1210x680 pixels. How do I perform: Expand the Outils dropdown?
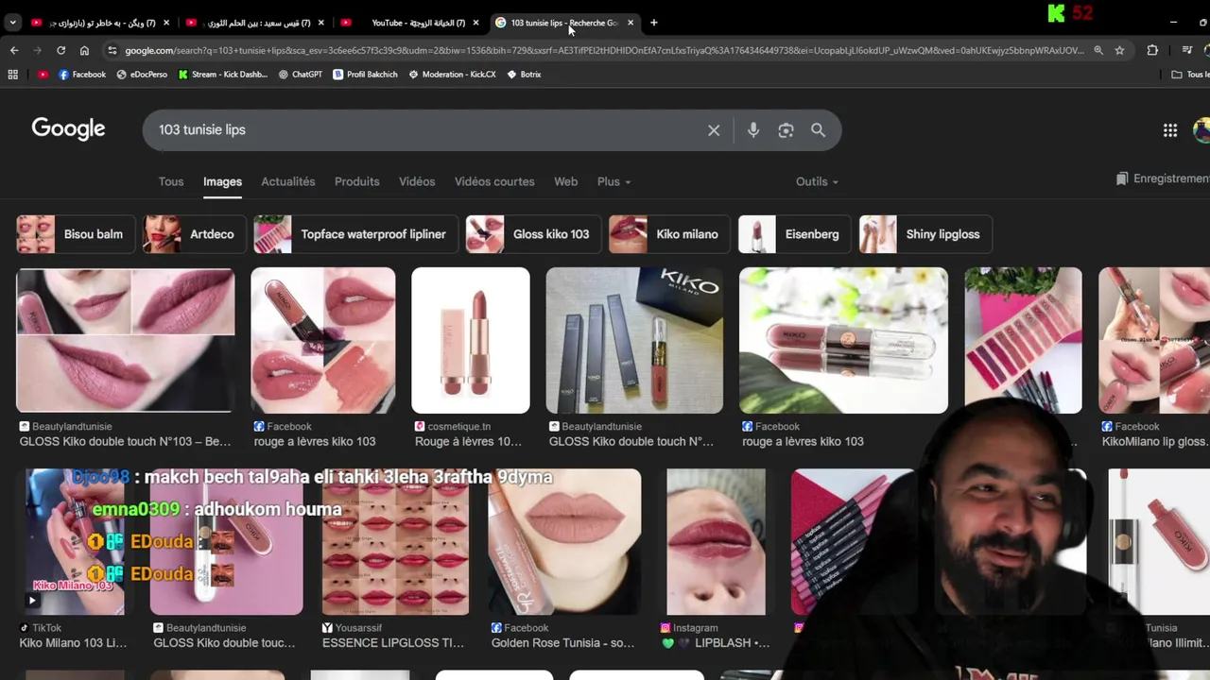(817, 181)
